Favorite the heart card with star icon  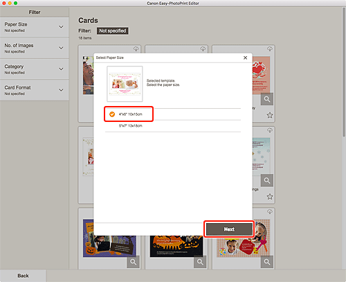270,115
